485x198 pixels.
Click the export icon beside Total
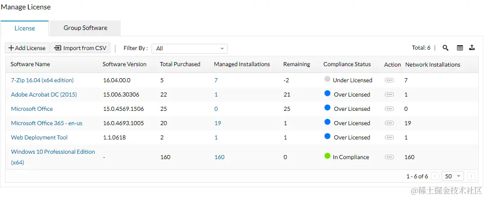tap(472, 48)
